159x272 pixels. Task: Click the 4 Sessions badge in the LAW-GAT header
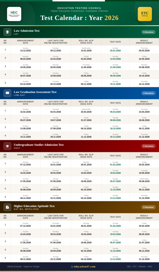coord(148,93)
